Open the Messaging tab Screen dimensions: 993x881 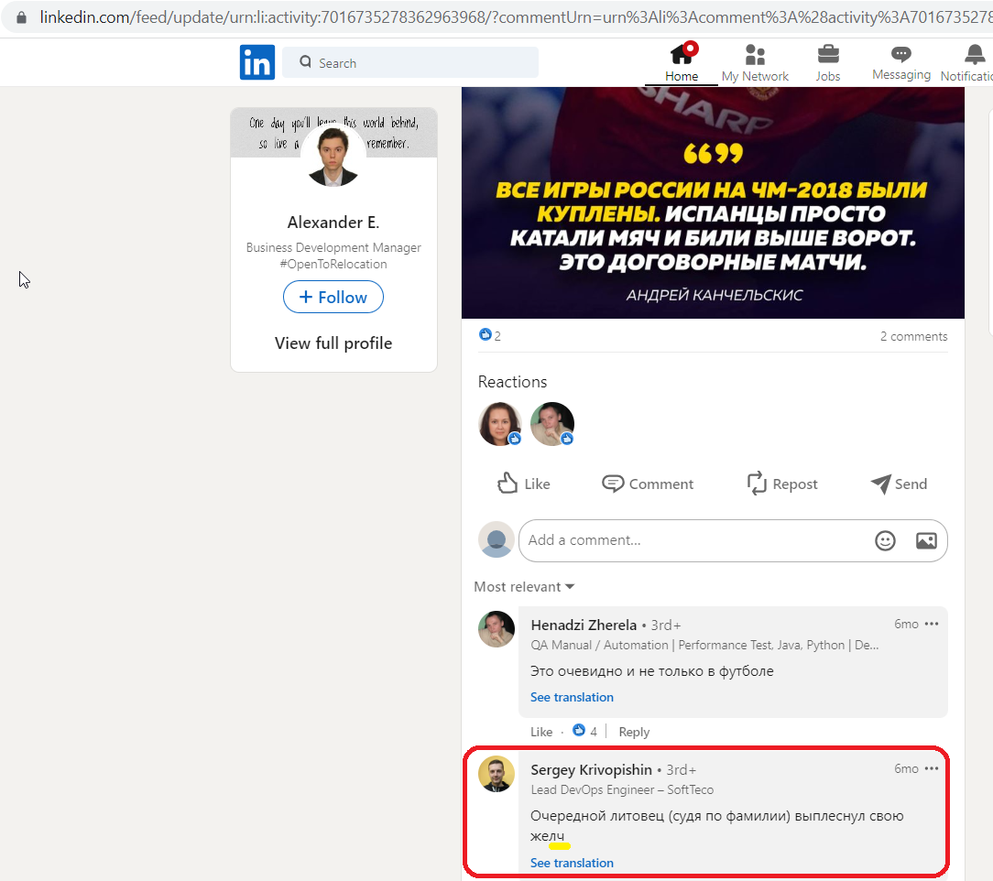pos(901,62)
